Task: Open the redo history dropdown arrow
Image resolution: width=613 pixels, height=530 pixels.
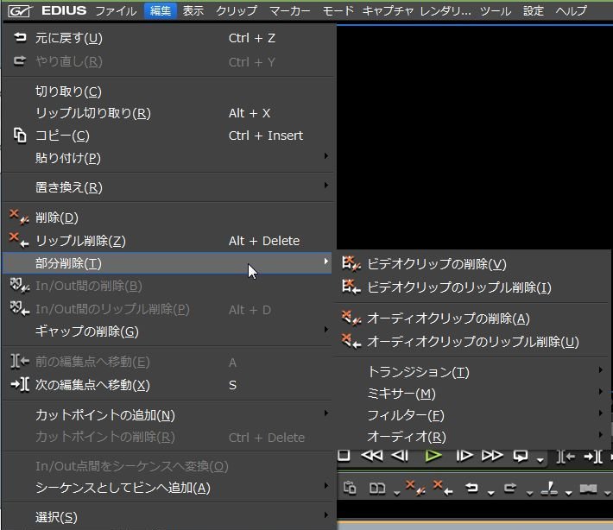Action: point(529,493)
